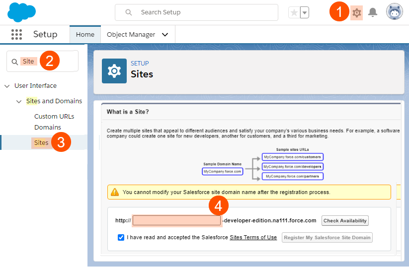Click the -developer-edition.na111.force.com suffix text
Viewport: 409px width, 267px height.
click(x=269, y=221)
